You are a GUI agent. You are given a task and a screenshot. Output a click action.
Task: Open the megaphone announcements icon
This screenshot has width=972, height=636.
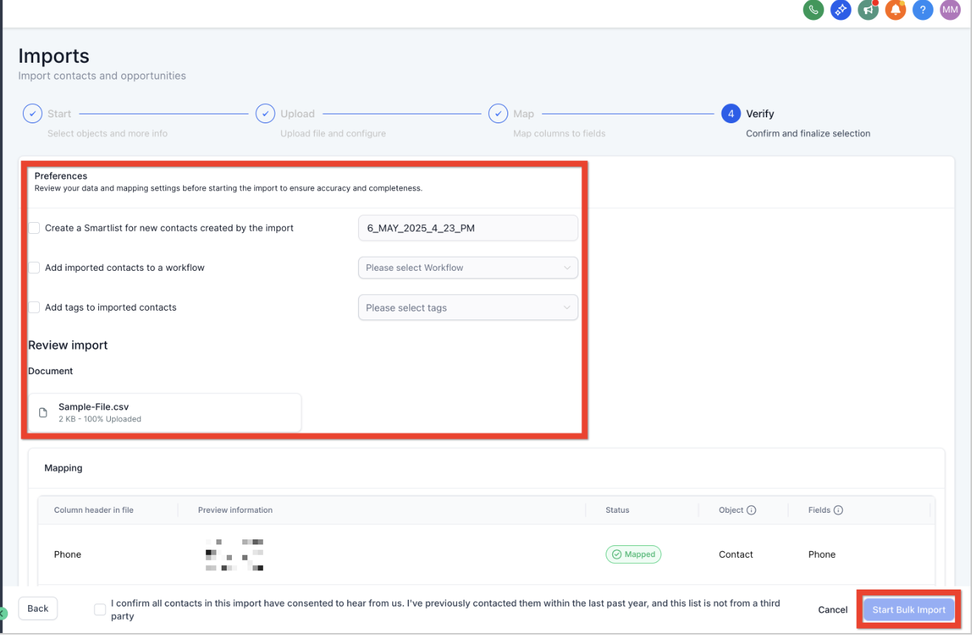[868, 10]
